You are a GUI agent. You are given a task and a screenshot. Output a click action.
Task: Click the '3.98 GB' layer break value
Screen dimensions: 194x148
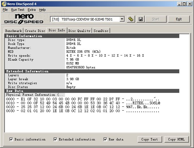73,79
